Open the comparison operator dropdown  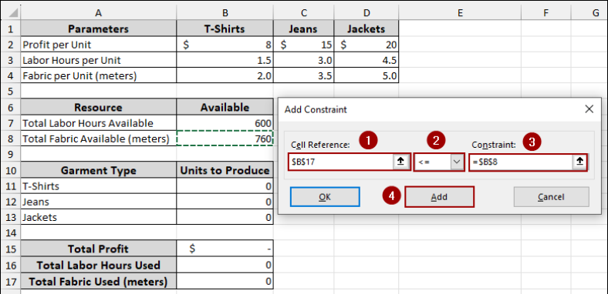(457, 162)
